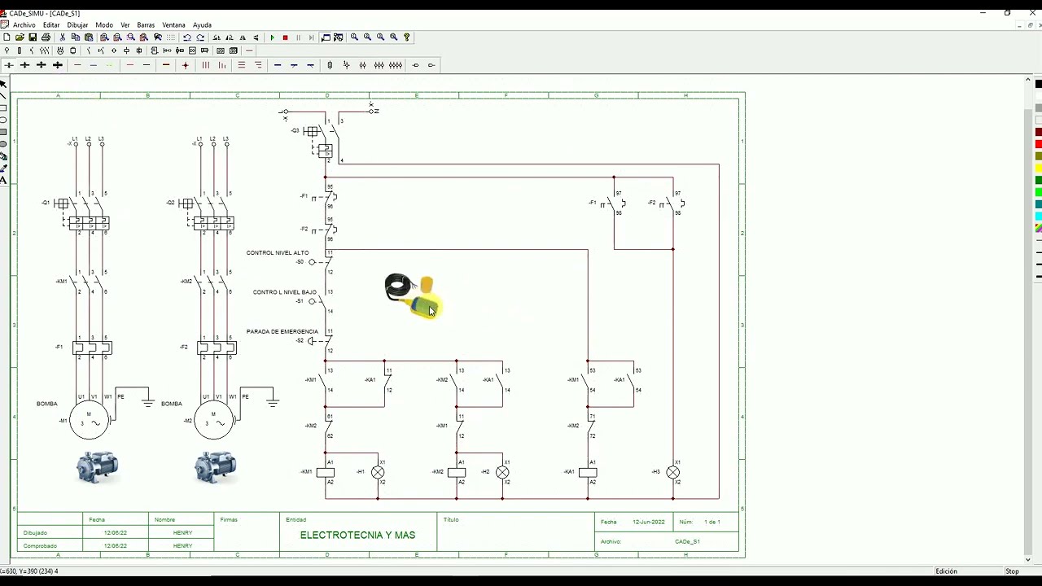
Task: Click the Undo arrow icon
Action: (x=187, y=37)
